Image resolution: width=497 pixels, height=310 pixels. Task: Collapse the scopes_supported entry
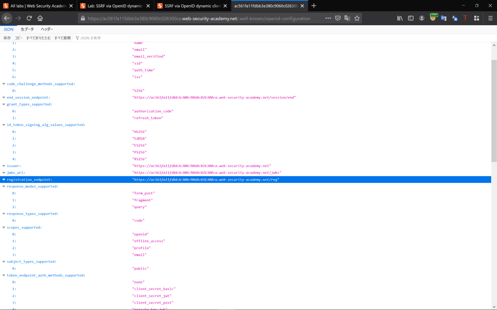click(4, 227)
